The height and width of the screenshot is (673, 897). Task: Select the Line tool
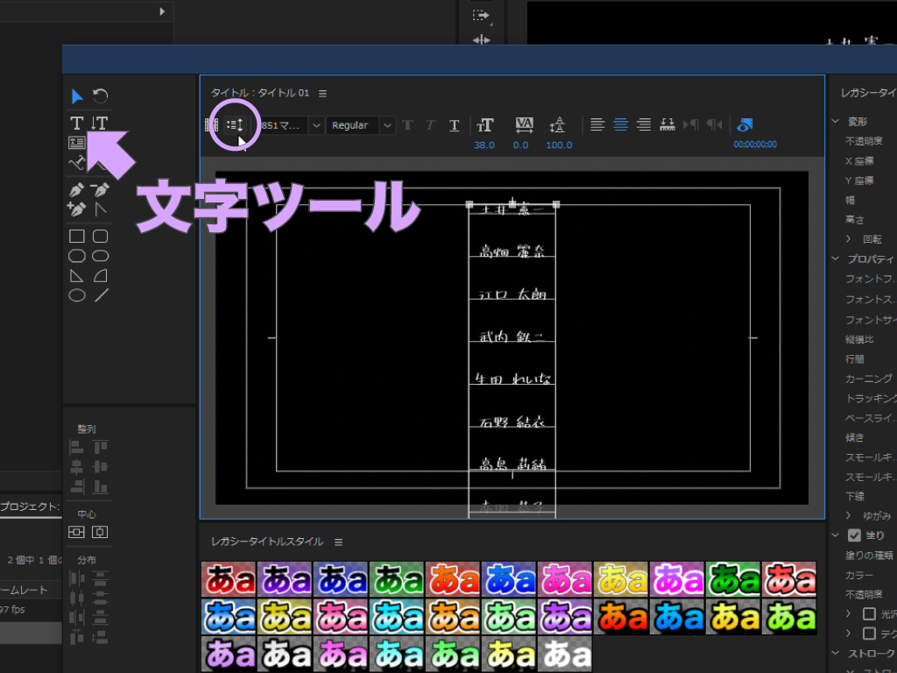[x=102, y=295]
